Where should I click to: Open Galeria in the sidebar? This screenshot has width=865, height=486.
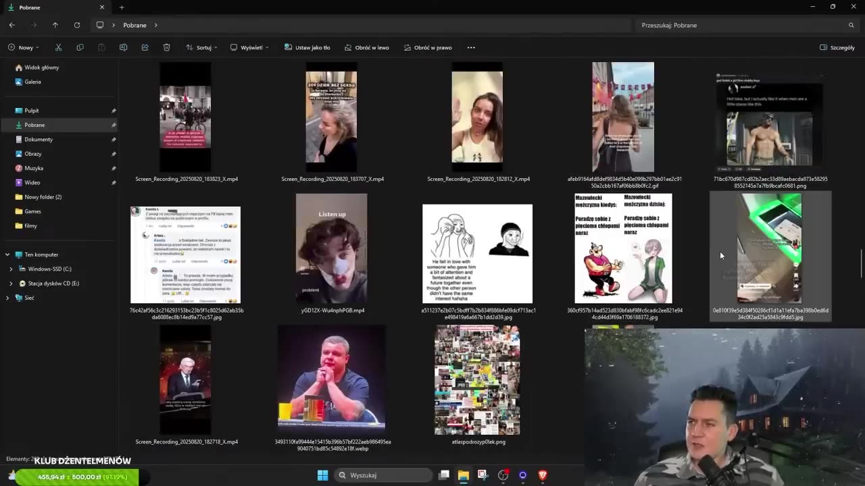(32, 82)
